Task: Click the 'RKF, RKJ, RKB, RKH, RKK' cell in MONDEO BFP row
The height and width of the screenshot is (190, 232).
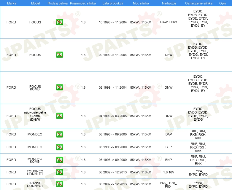Action: pos(198,147)
